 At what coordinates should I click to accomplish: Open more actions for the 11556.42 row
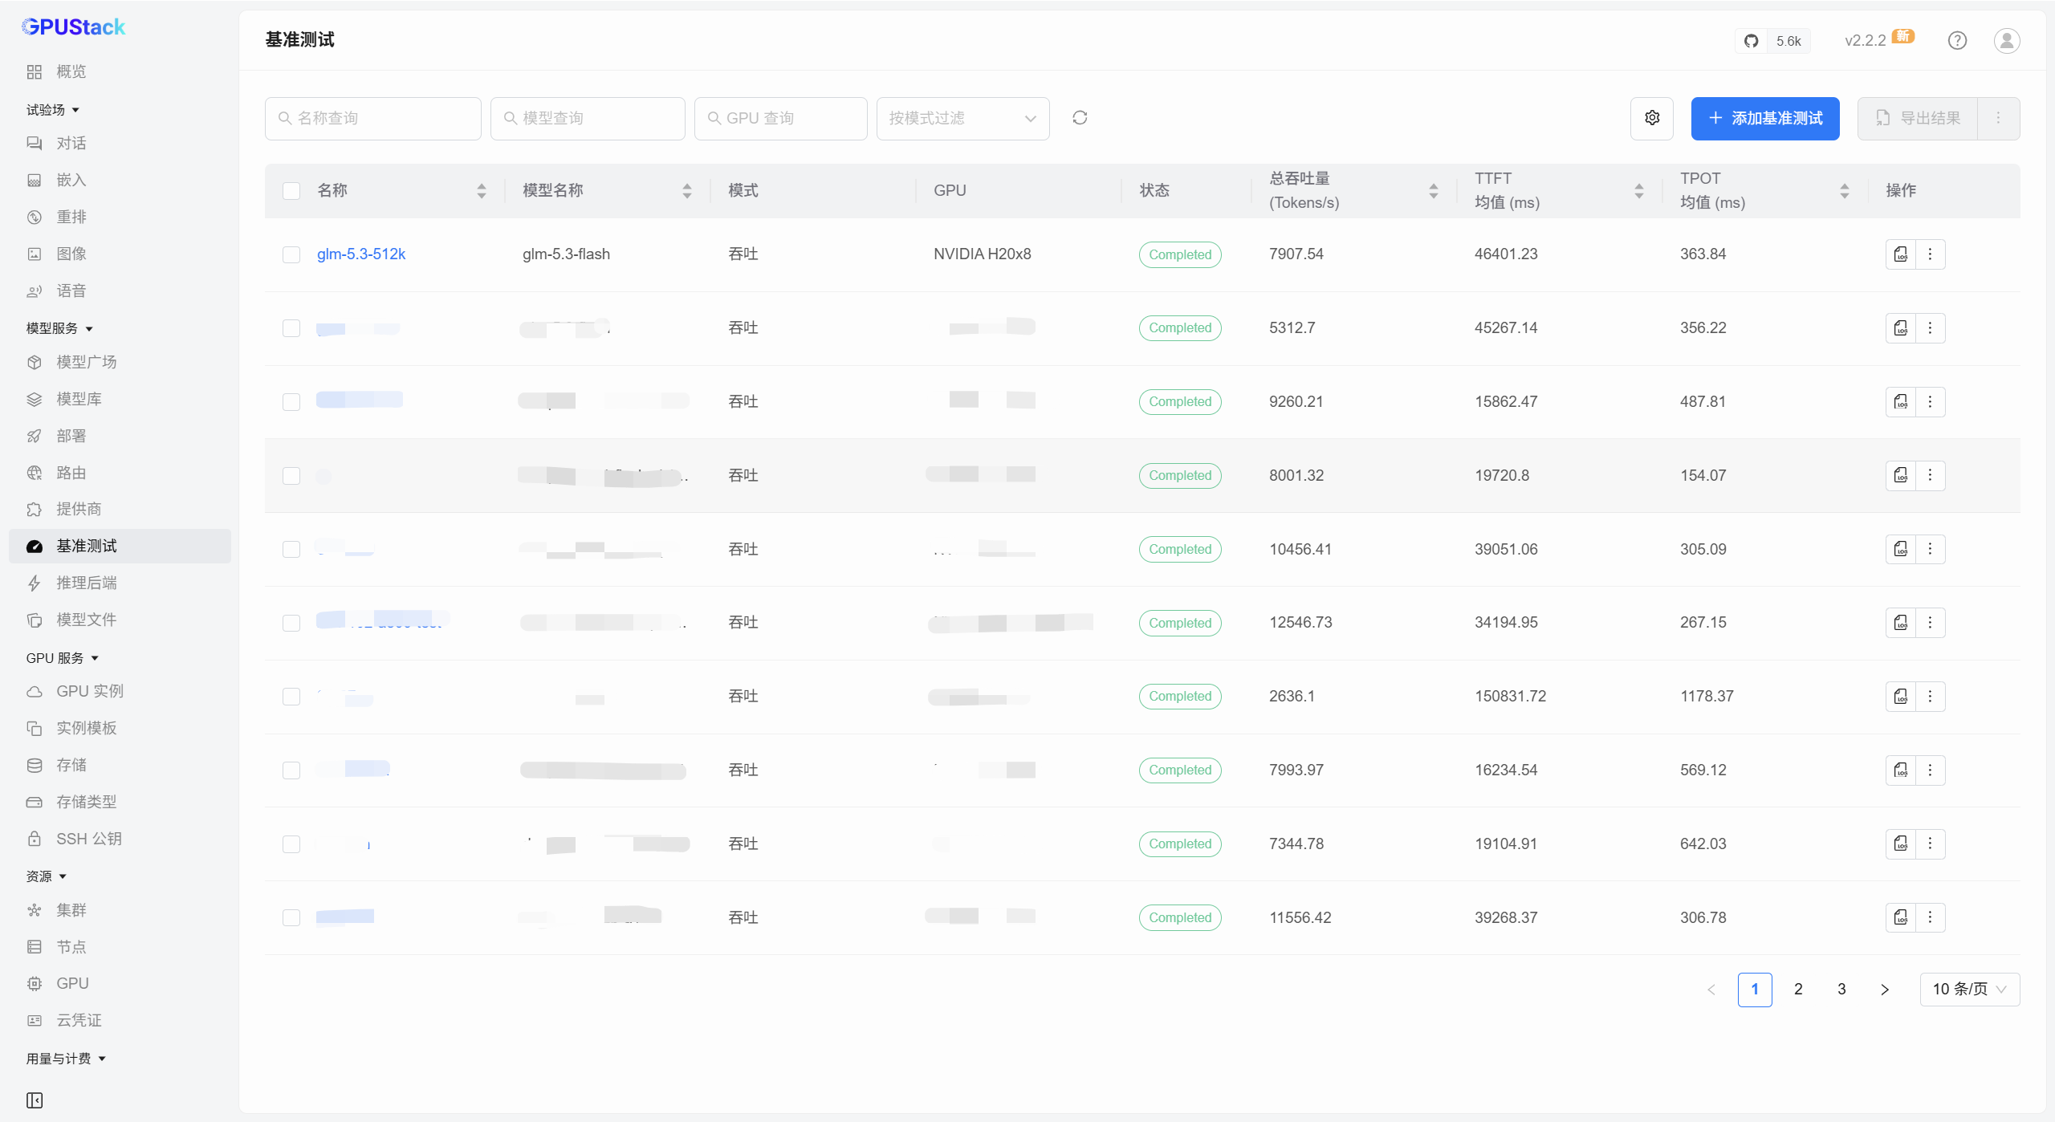[x=1930, y=917]
